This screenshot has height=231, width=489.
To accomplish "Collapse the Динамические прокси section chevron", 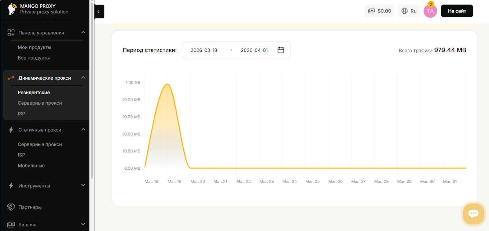I will point(83,78).
